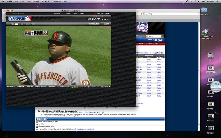Click the KLAT audio link
221x138 pixels.
[140, 88]
